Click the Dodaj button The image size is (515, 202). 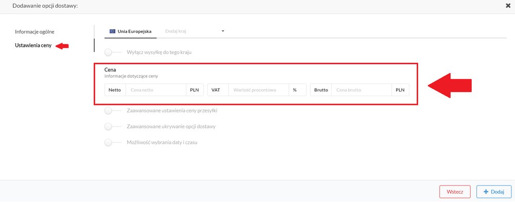click(x=494, y=192)
